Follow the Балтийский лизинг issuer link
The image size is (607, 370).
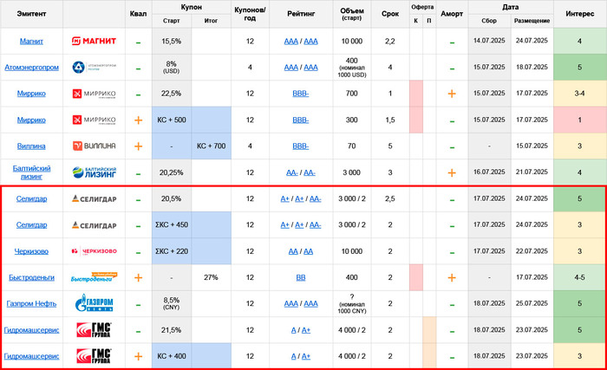pos(32,172)
